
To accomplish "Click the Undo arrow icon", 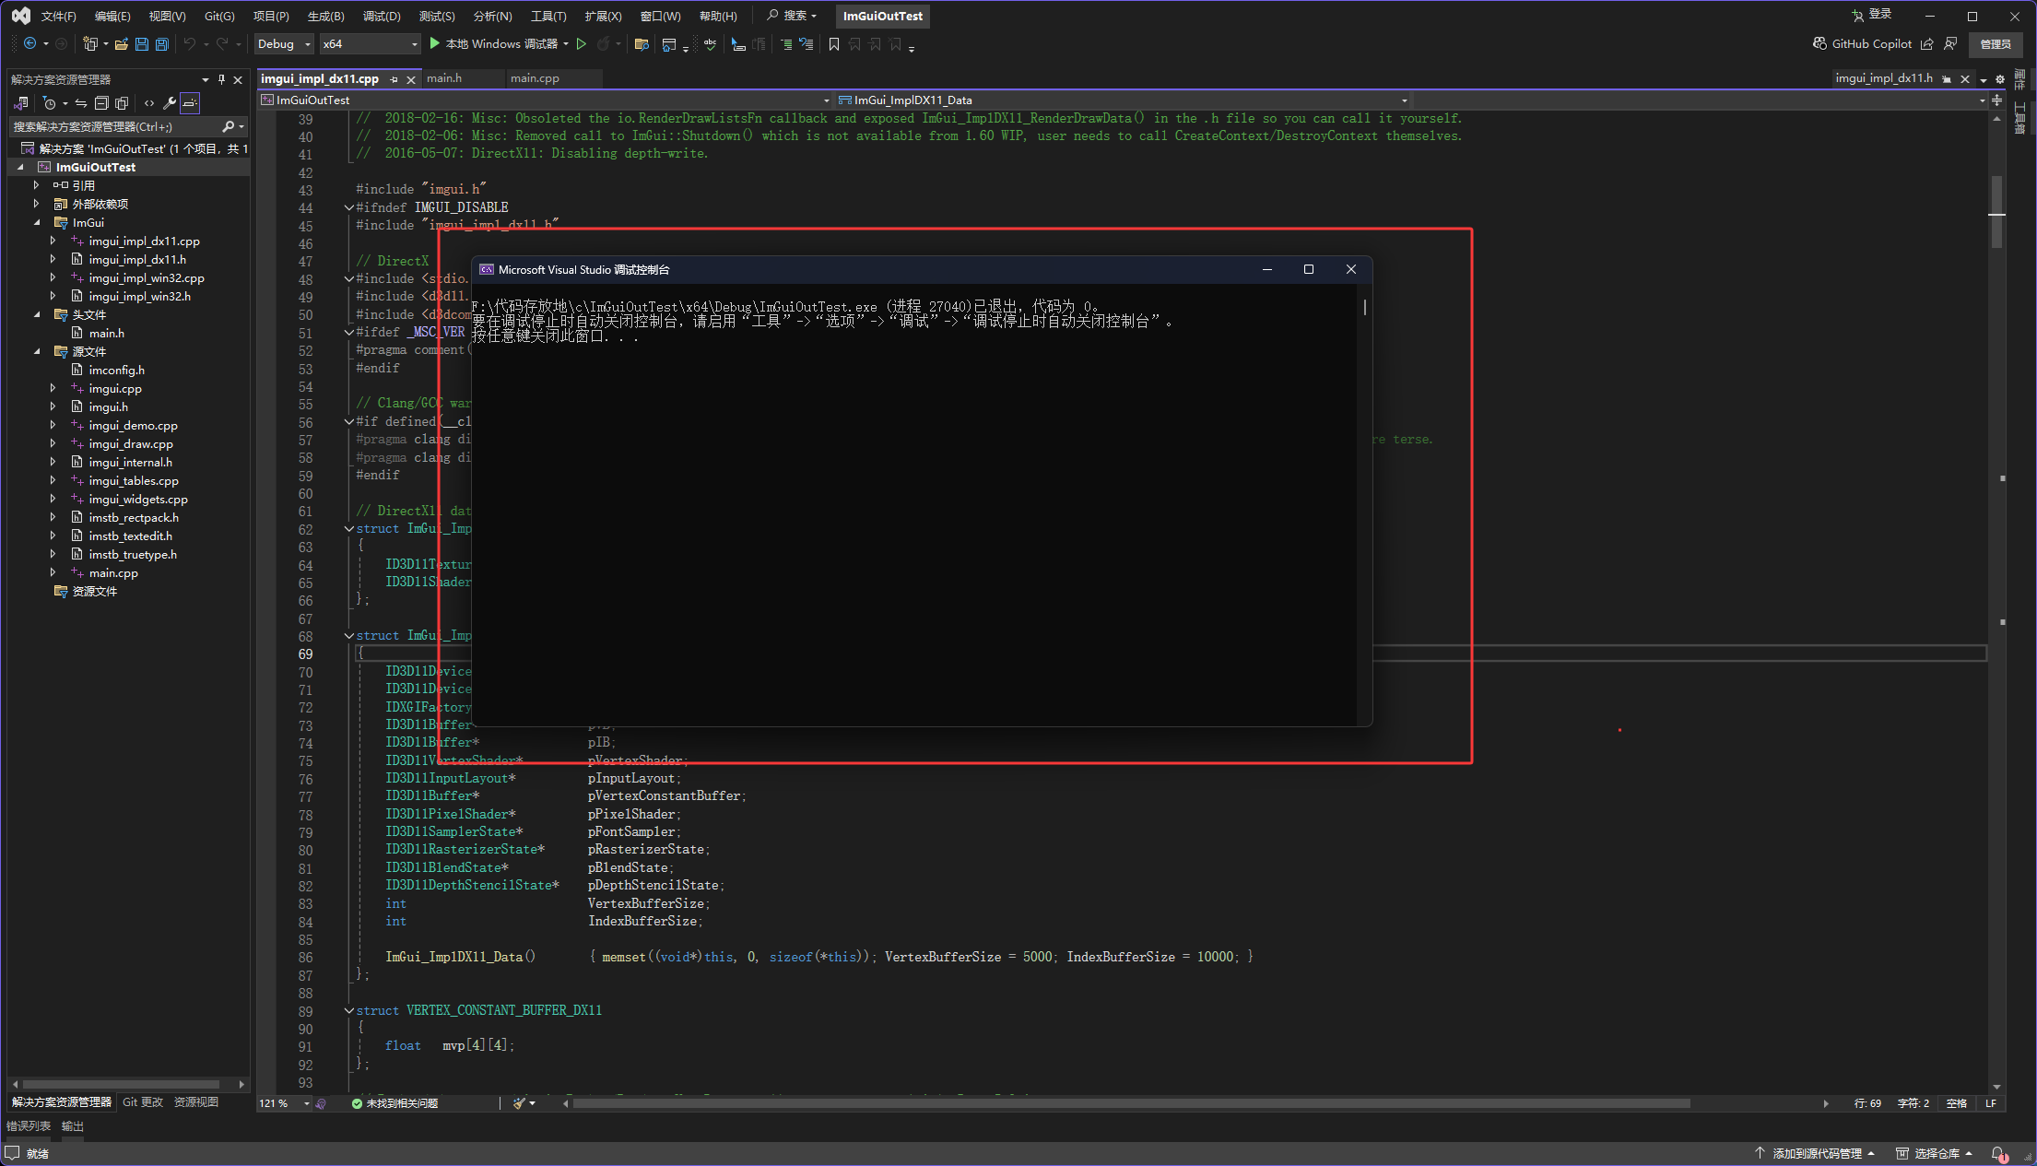I will tap(189, 43).
